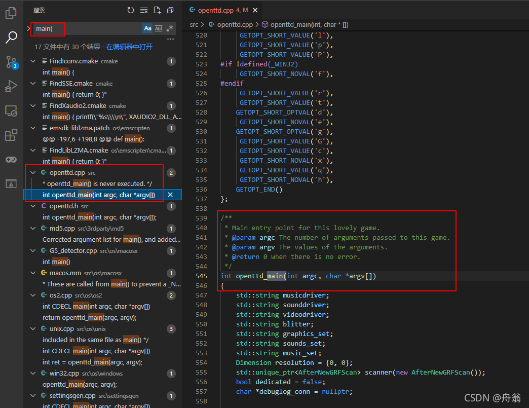
Task: Collapse all search results
Action: (x=170, y=10)
